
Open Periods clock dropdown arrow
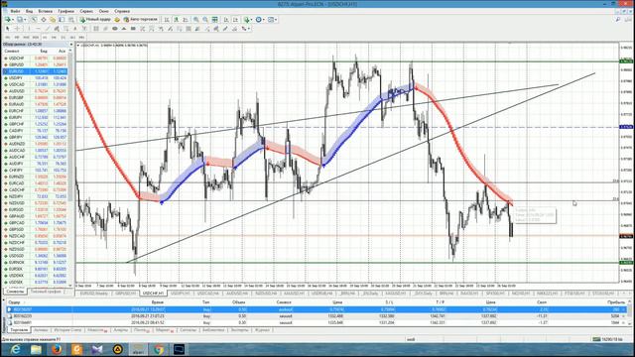[264, 20]
